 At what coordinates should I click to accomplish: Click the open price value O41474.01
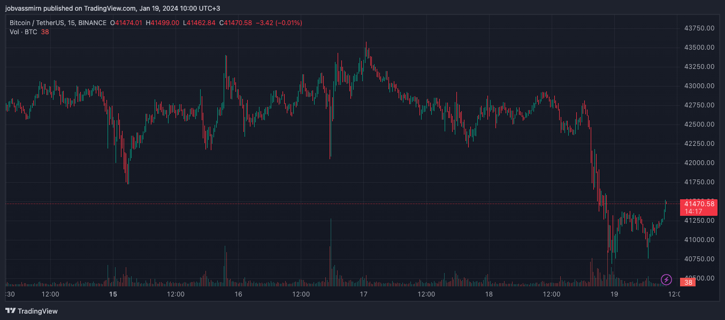click(x=126, y=23)
